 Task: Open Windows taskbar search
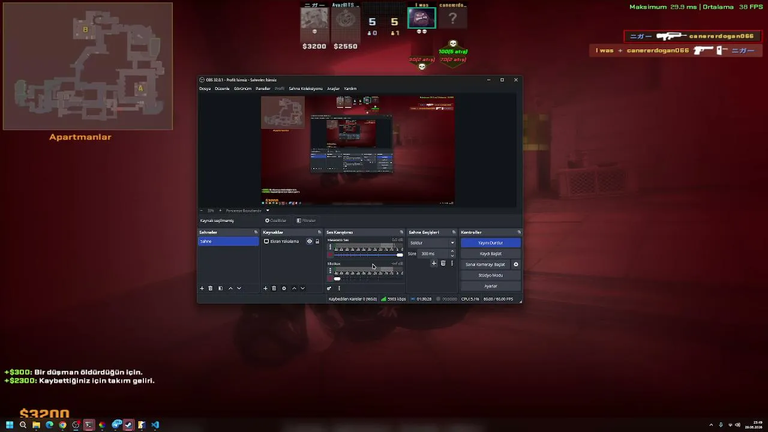pyautogui.click(x=23, y=425)
